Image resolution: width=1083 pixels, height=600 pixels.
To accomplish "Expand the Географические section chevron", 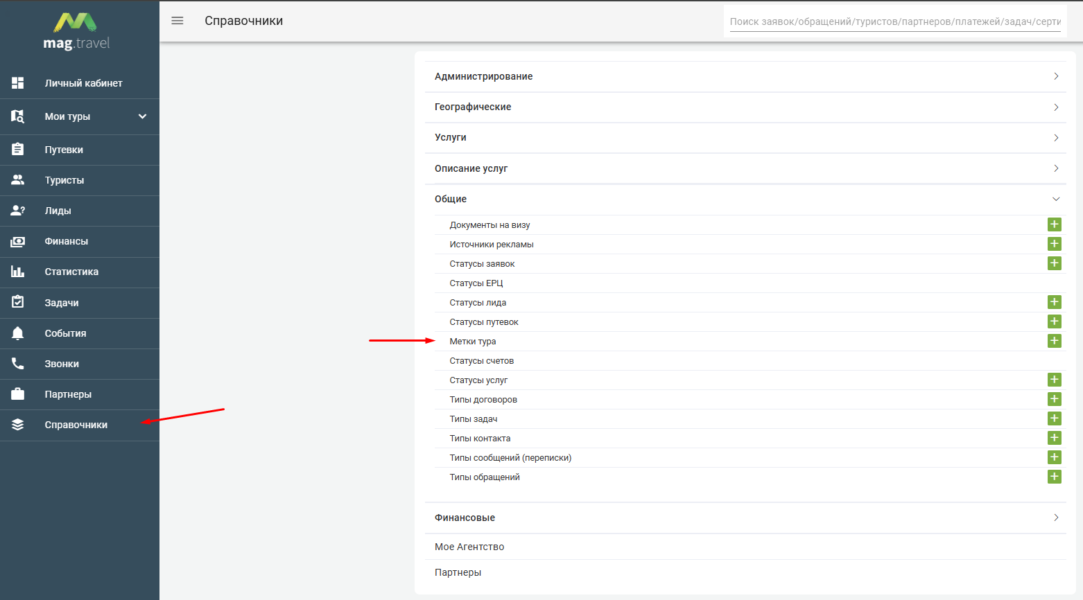I will pyautogui.click(x=1056, y=107).
